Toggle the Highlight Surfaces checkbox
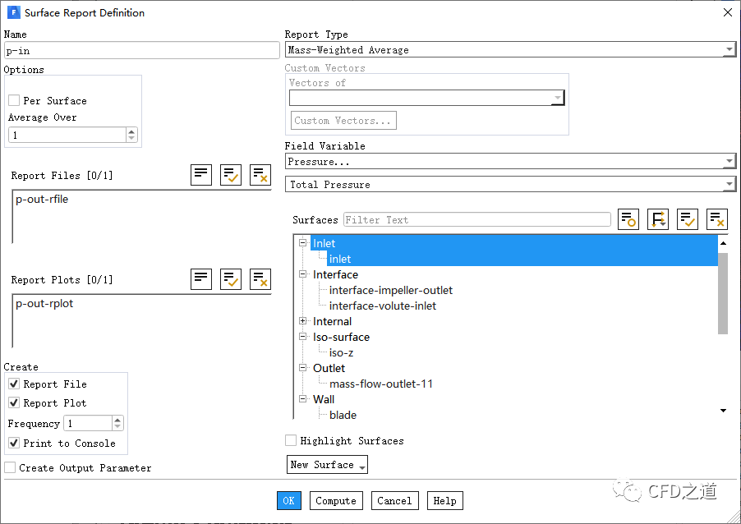Image resolution: width=741 pixels, height=524 pixels. point(291,441)
